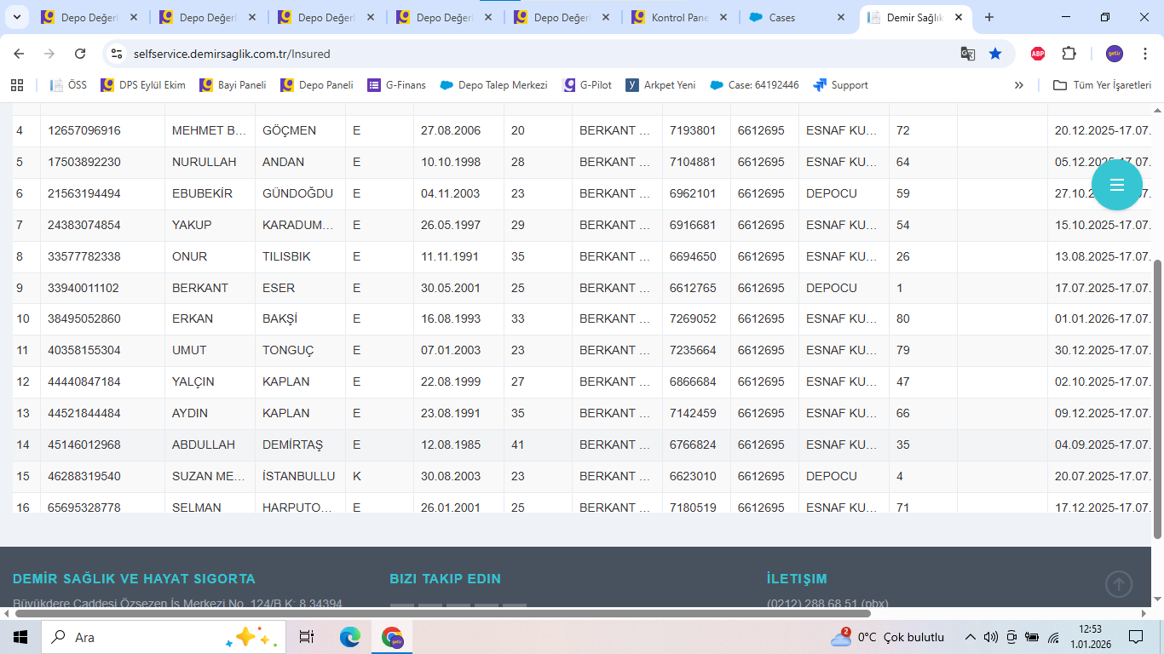Open the apps grid in bookmarks bar
Screen dimensions: 1164x654
tap(17, 85)
